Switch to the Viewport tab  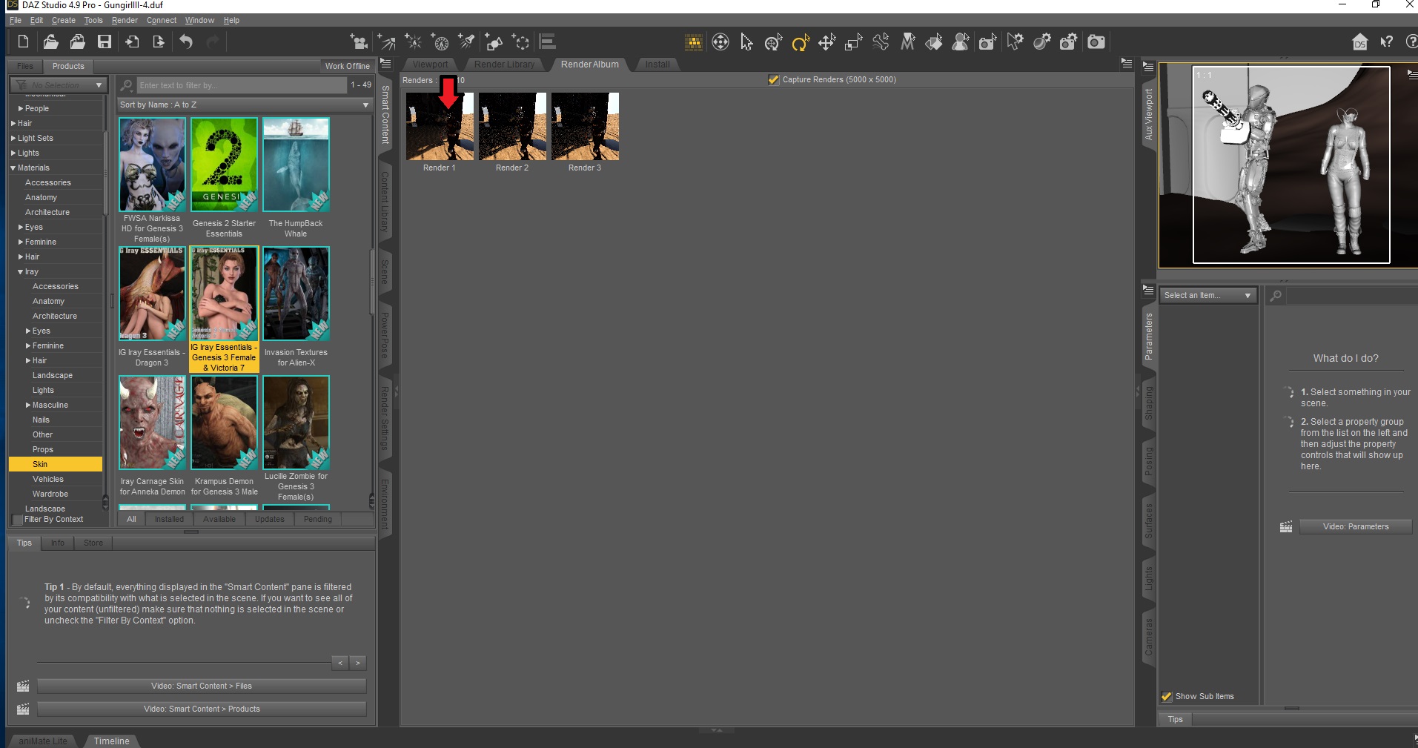[x=430, y=64]
